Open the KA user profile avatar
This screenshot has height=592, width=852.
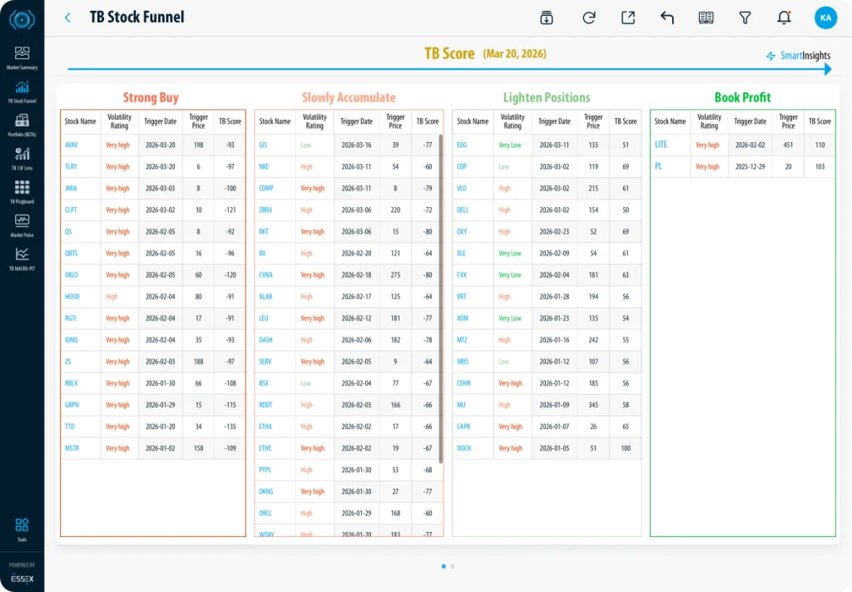coord(825,17)
